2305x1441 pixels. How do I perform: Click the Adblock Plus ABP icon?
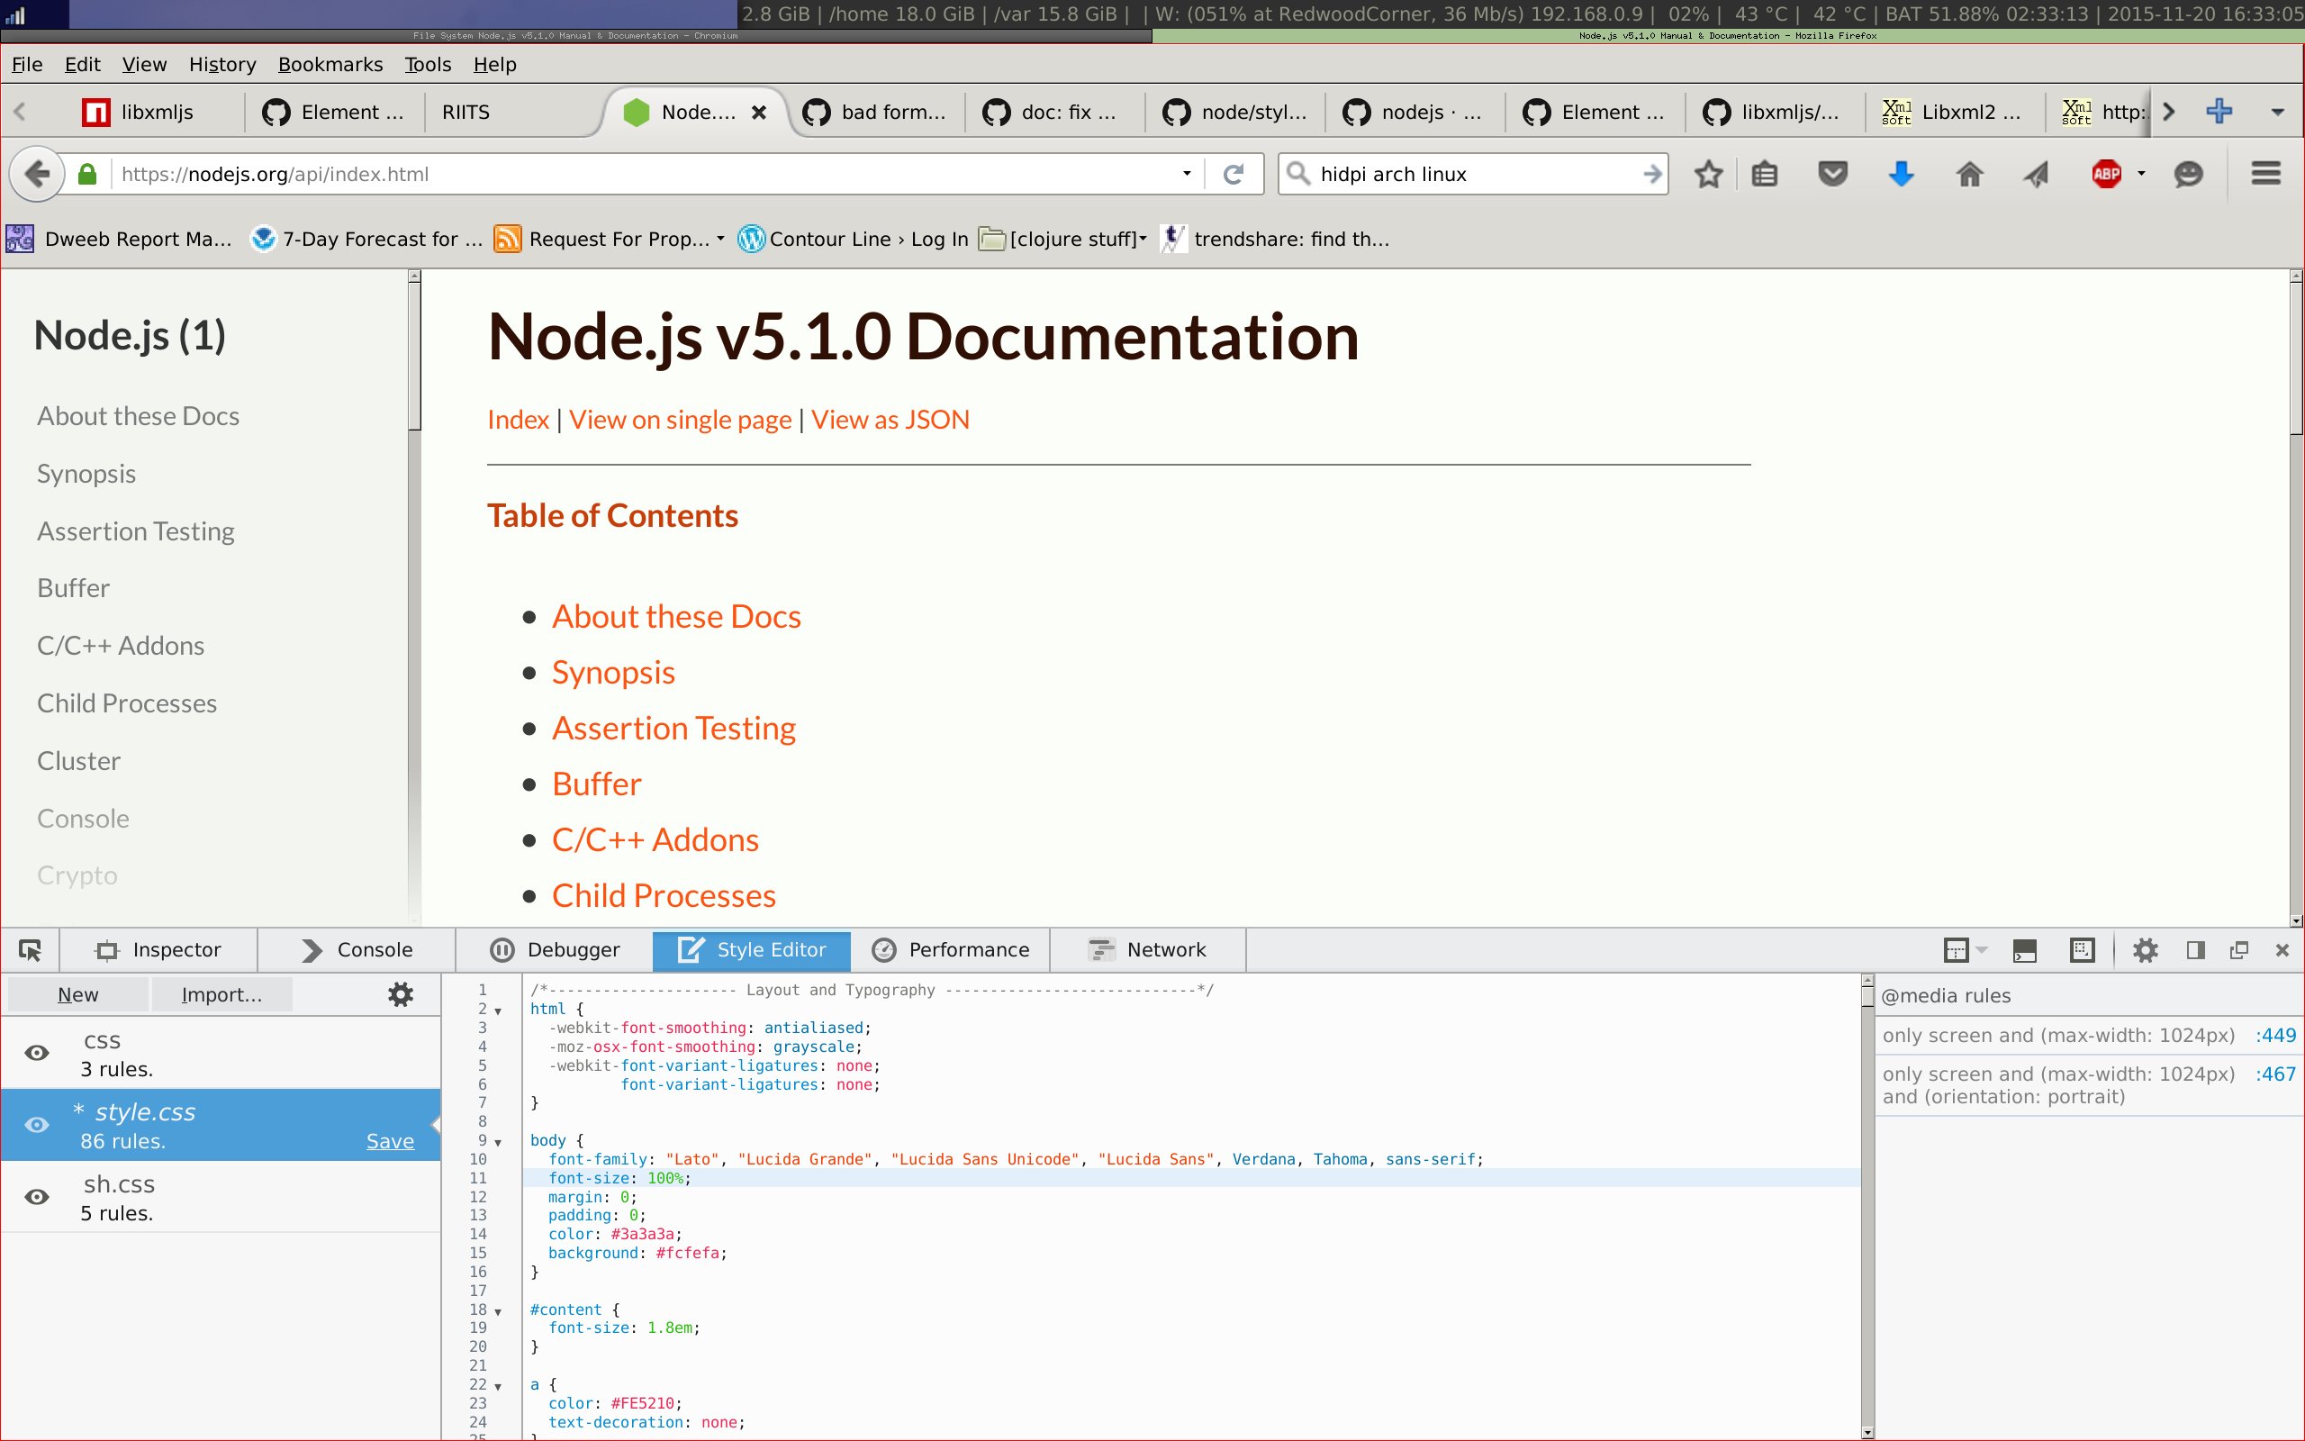point(2106,175)
